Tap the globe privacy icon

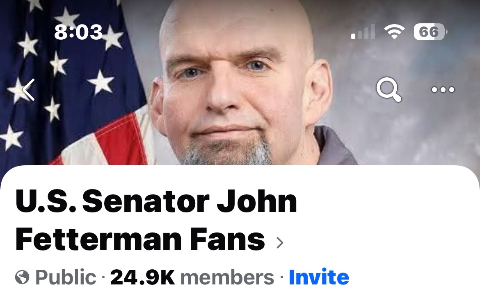[22, 277]
